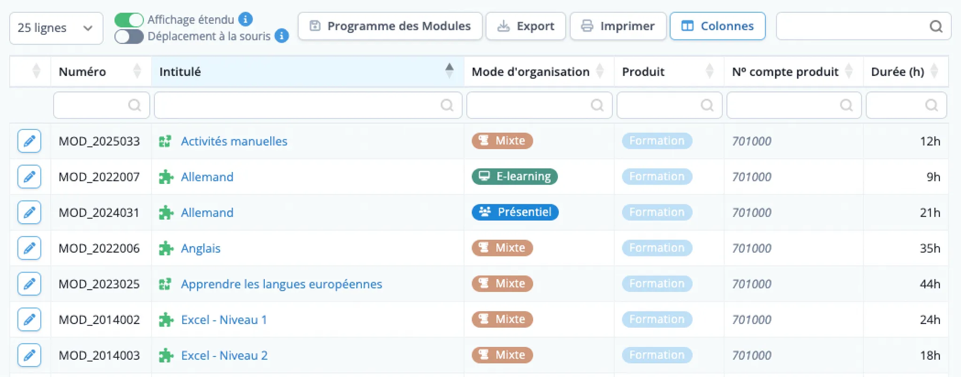The width and height of the screenshot is (961, 377).
Task: Click the puzzle icon next to MOD_2022007 Allemand
Action: [x=166, y=177]
